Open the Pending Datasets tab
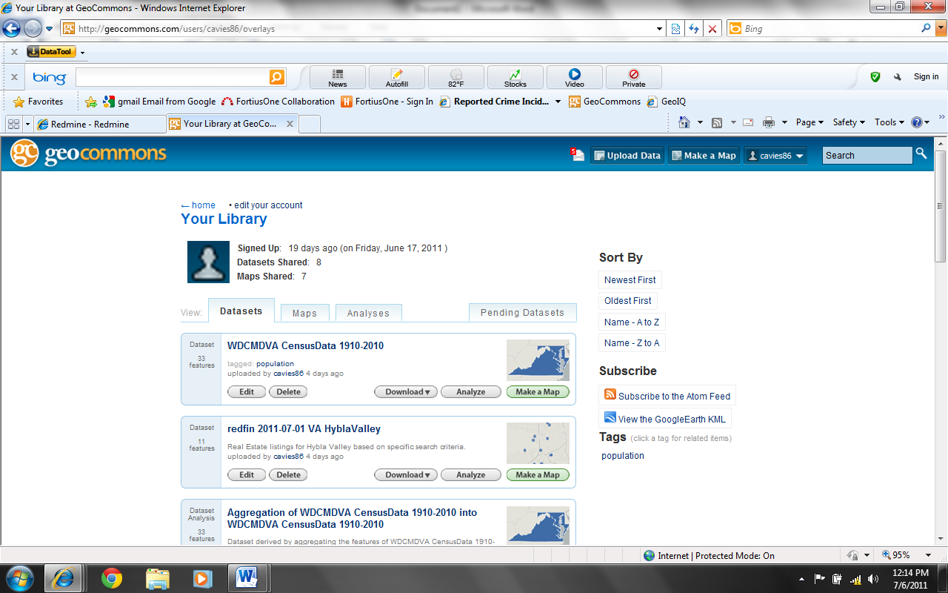The width and height of the screenshot is (948, 593). click(522, 313)
